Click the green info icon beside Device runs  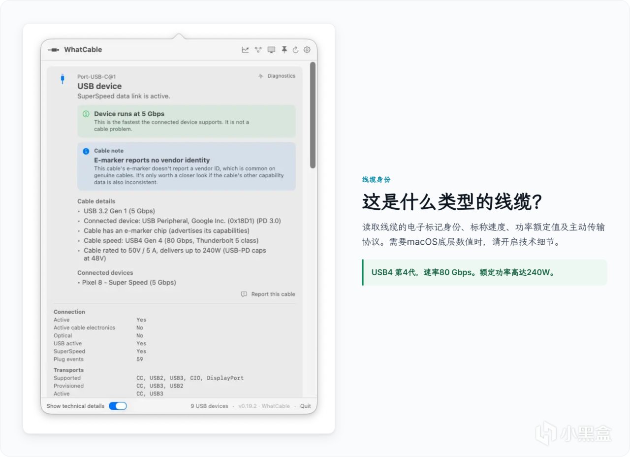click(86, 114)
